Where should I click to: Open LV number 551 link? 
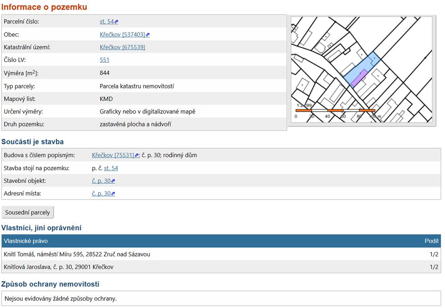[104, 60]
